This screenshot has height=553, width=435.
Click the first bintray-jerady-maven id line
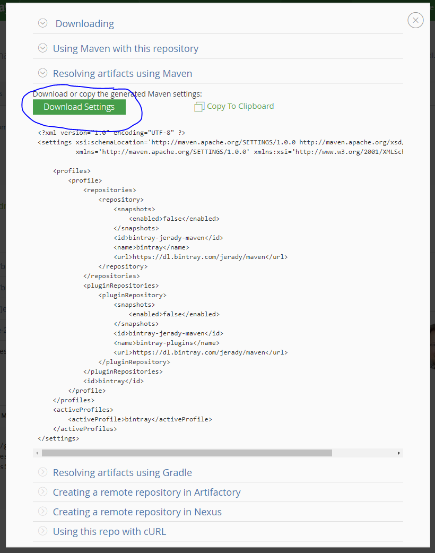(x=169, y=238)
